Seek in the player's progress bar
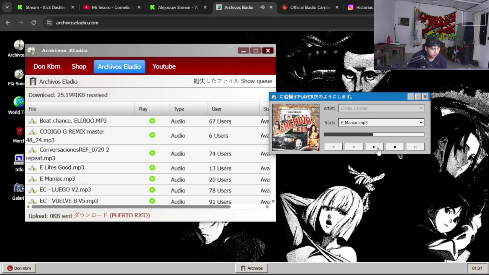489x275 pixels. pos(374,134)
